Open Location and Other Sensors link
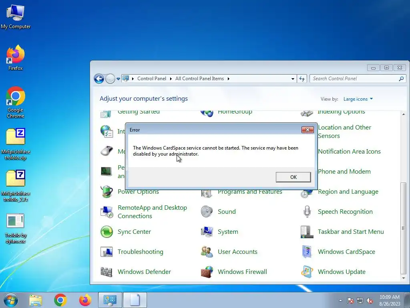This screenshot has height=308, width=410. click(x=344, y=132)
